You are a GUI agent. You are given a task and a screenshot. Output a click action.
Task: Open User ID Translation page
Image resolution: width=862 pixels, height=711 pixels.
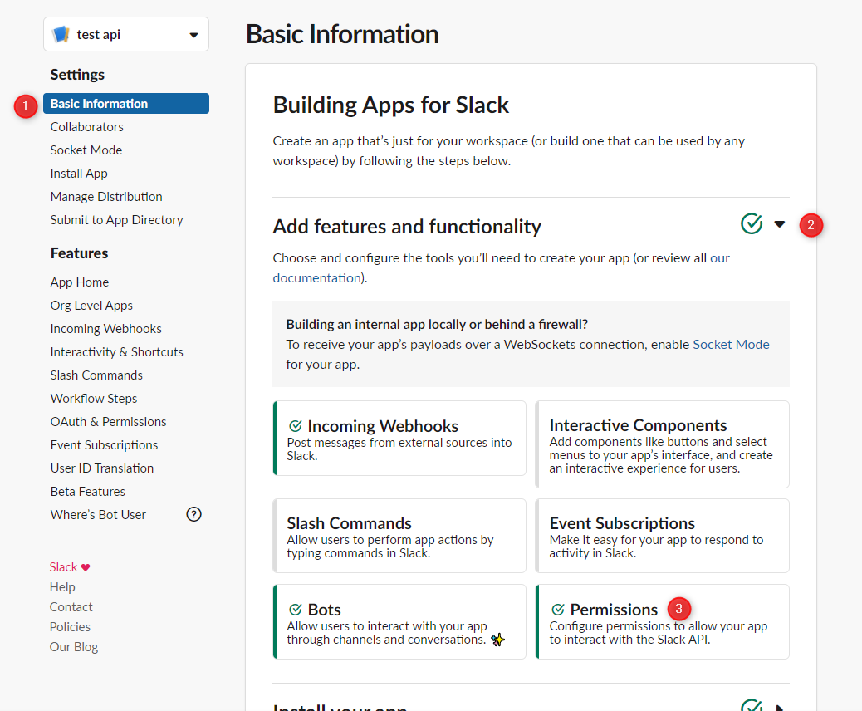point(101,468)
